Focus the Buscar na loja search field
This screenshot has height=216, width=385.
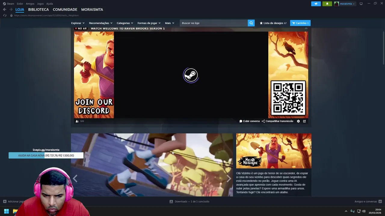point(214,23)
